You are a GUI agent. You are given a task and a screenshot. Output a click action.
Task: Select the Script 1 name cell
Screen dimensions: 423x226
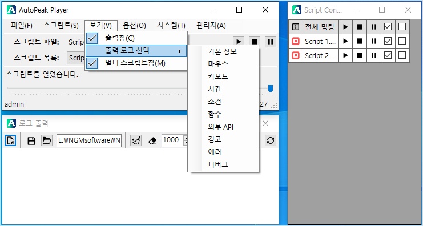click(x=320, y=41)
